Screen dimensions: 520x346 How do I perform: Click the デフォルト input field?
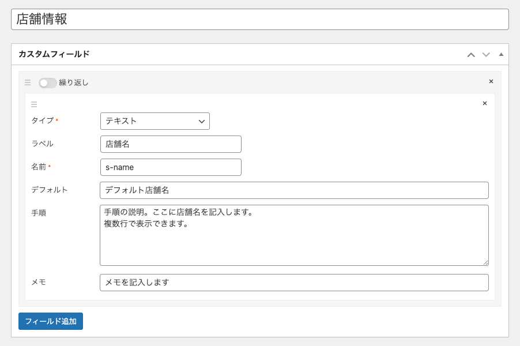point(294,190)
